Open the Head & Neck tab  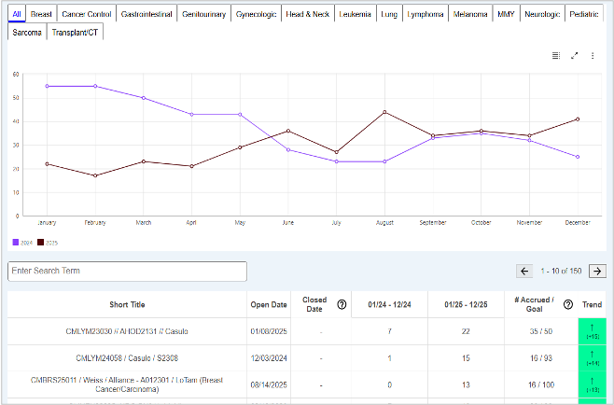click(308, 14)
